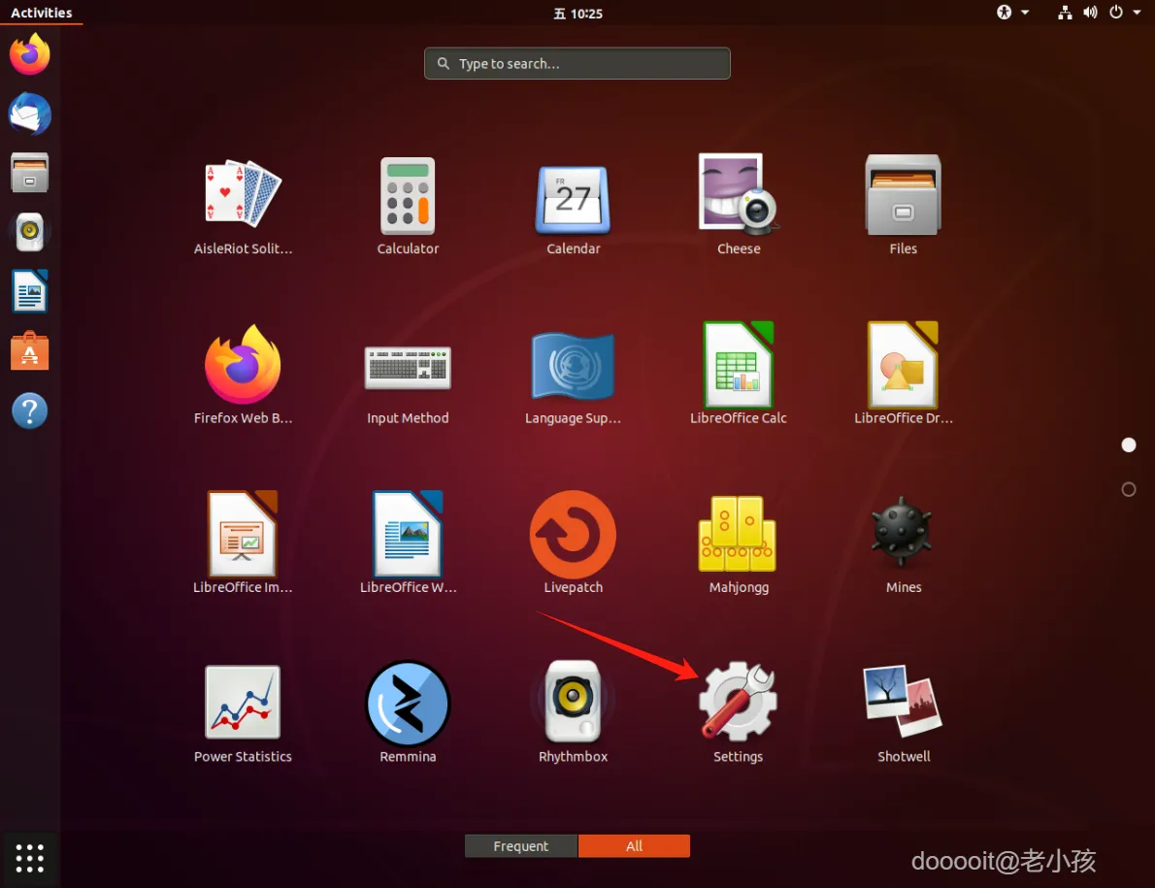Open Thunderbird Mail in the dock
The image size is (1155, 888).
click(29, 115)
